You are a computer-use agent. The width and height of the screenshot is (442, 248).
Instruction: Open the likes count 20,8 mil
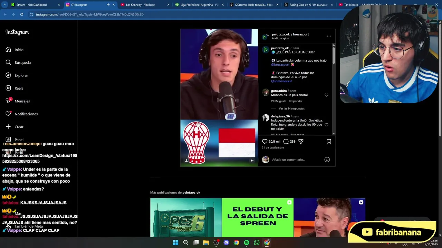coord(275,142)
